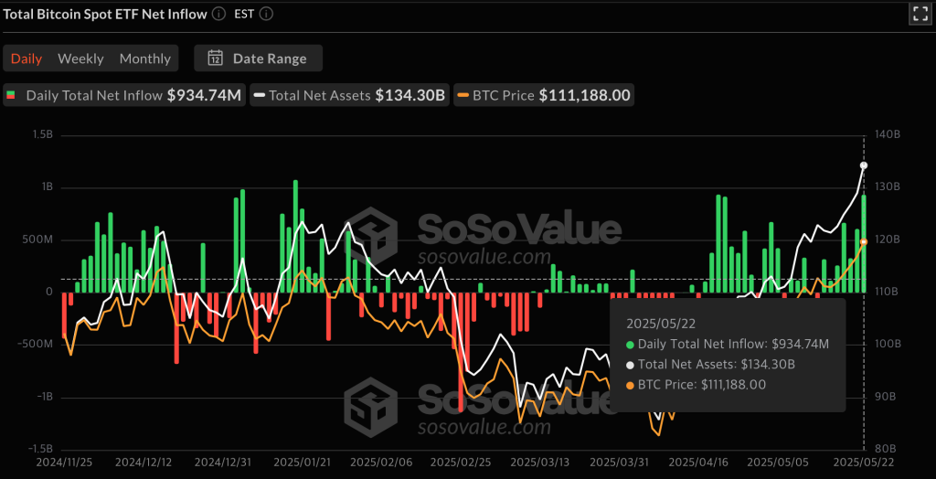Image resolution: width=936 pixels, height=479 pixels.
Task: Open info icon next to EST
Action: (x=266, y=14)
